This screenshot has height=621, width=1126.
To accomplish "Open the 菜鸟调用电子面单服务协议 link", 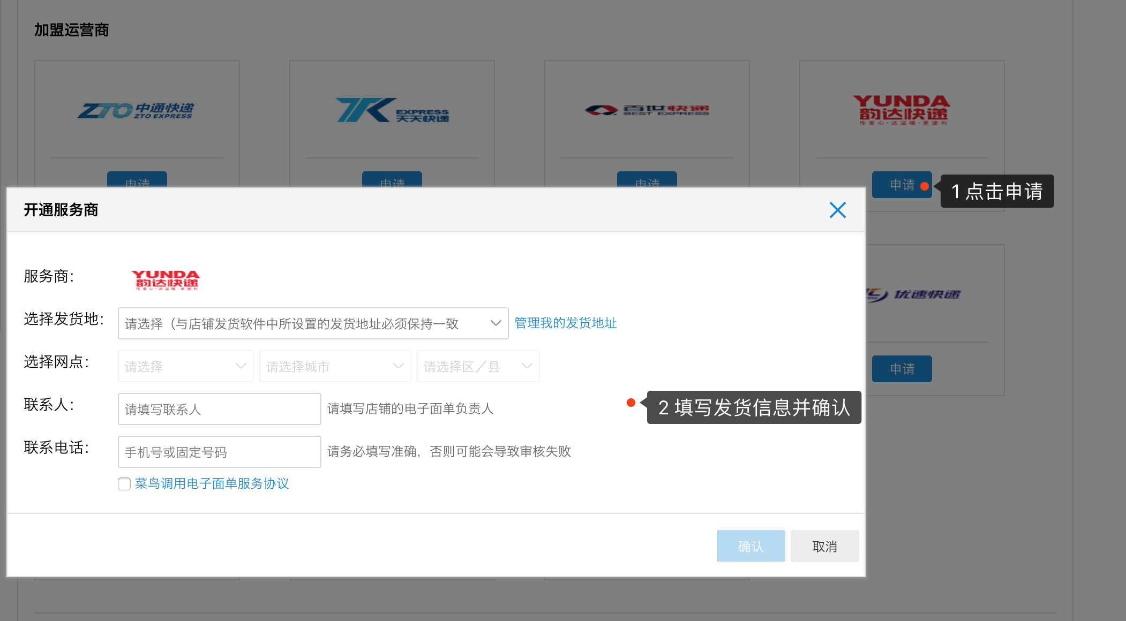I will pyautogui.click(x=212, y=483).
